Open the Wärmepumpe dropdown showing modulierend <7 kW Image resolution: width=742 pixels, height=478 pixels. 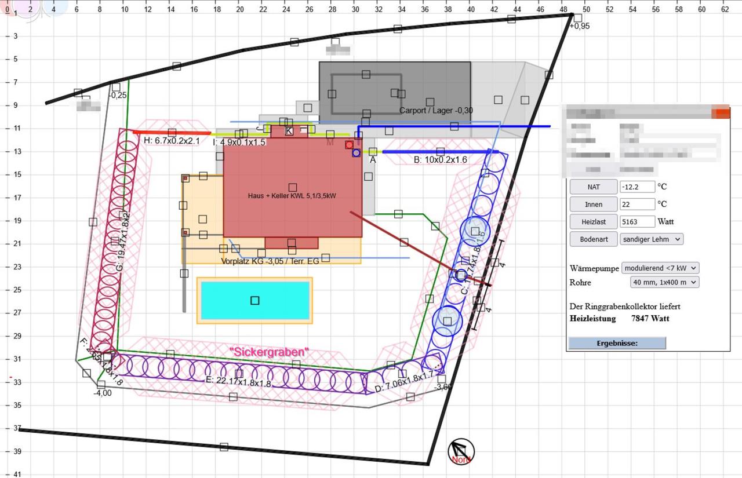(660, 268)
